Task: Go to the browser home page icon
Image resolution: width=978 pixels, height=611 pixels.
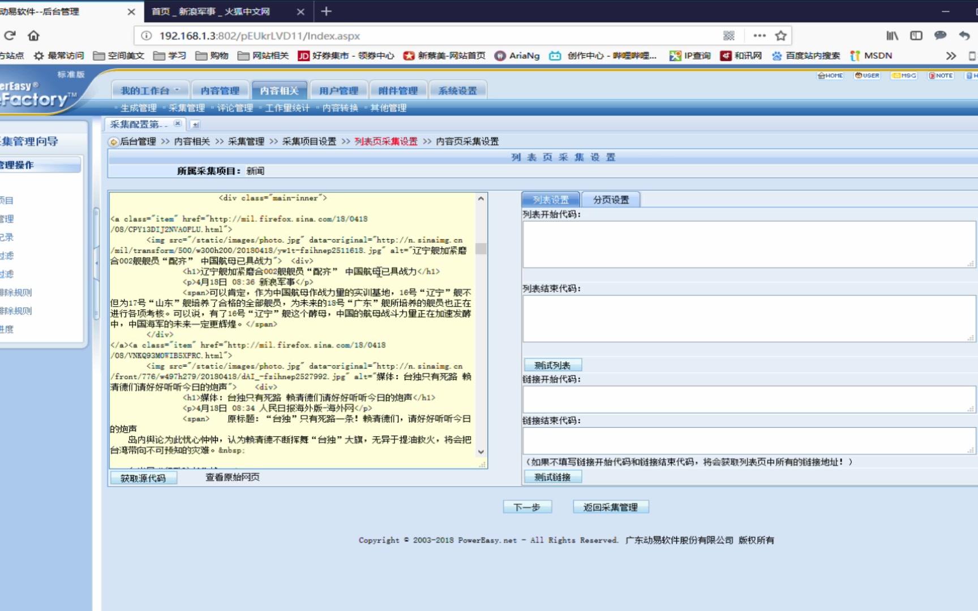Action: pyautogui.click(x=33, y=36)
